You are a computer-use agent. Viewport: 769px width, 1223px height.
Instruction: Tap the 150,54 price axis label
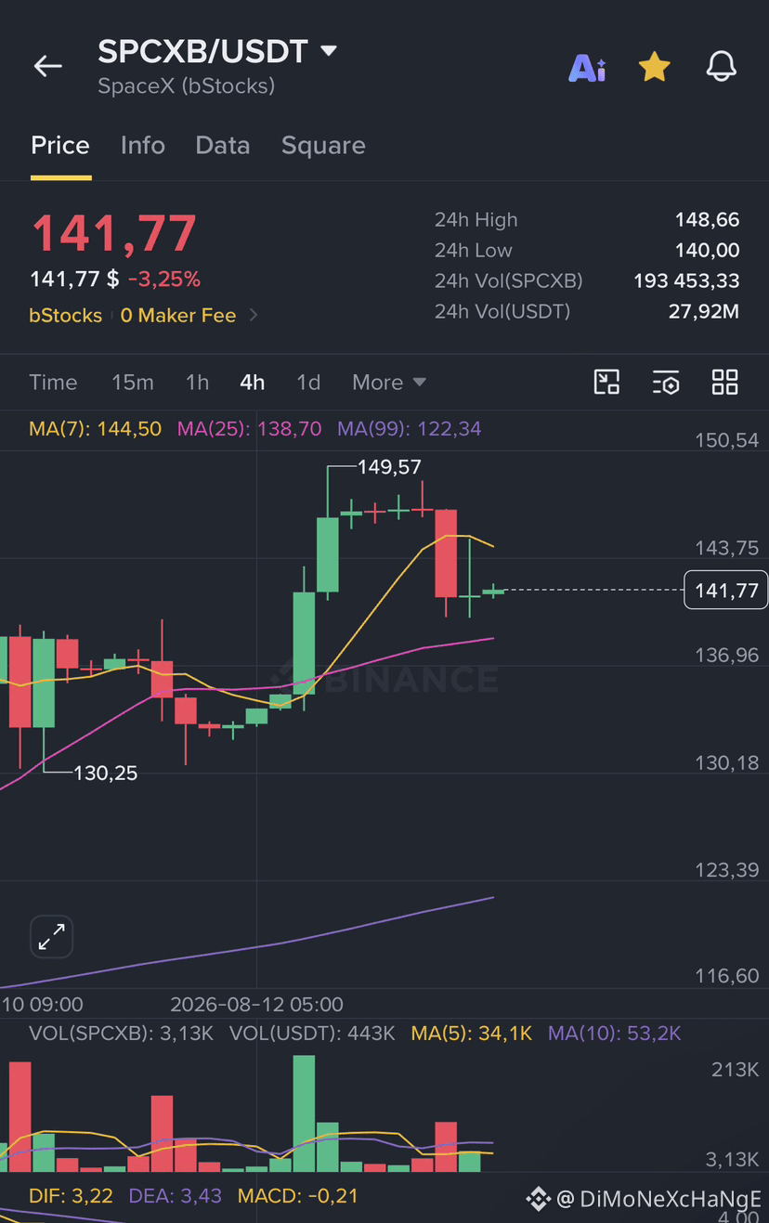(x=727, y=440)
